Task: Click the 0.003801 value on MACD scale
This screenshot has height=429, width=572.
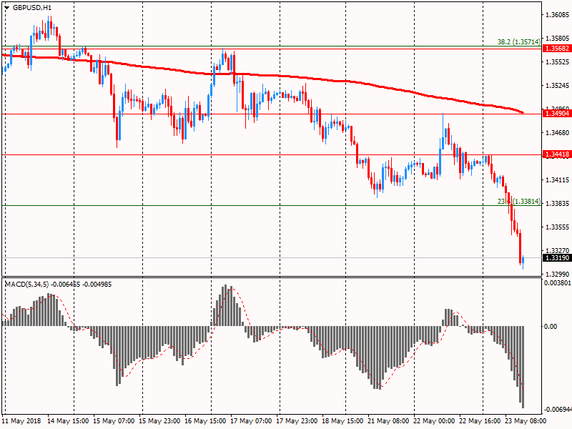Action: [556, 284]
